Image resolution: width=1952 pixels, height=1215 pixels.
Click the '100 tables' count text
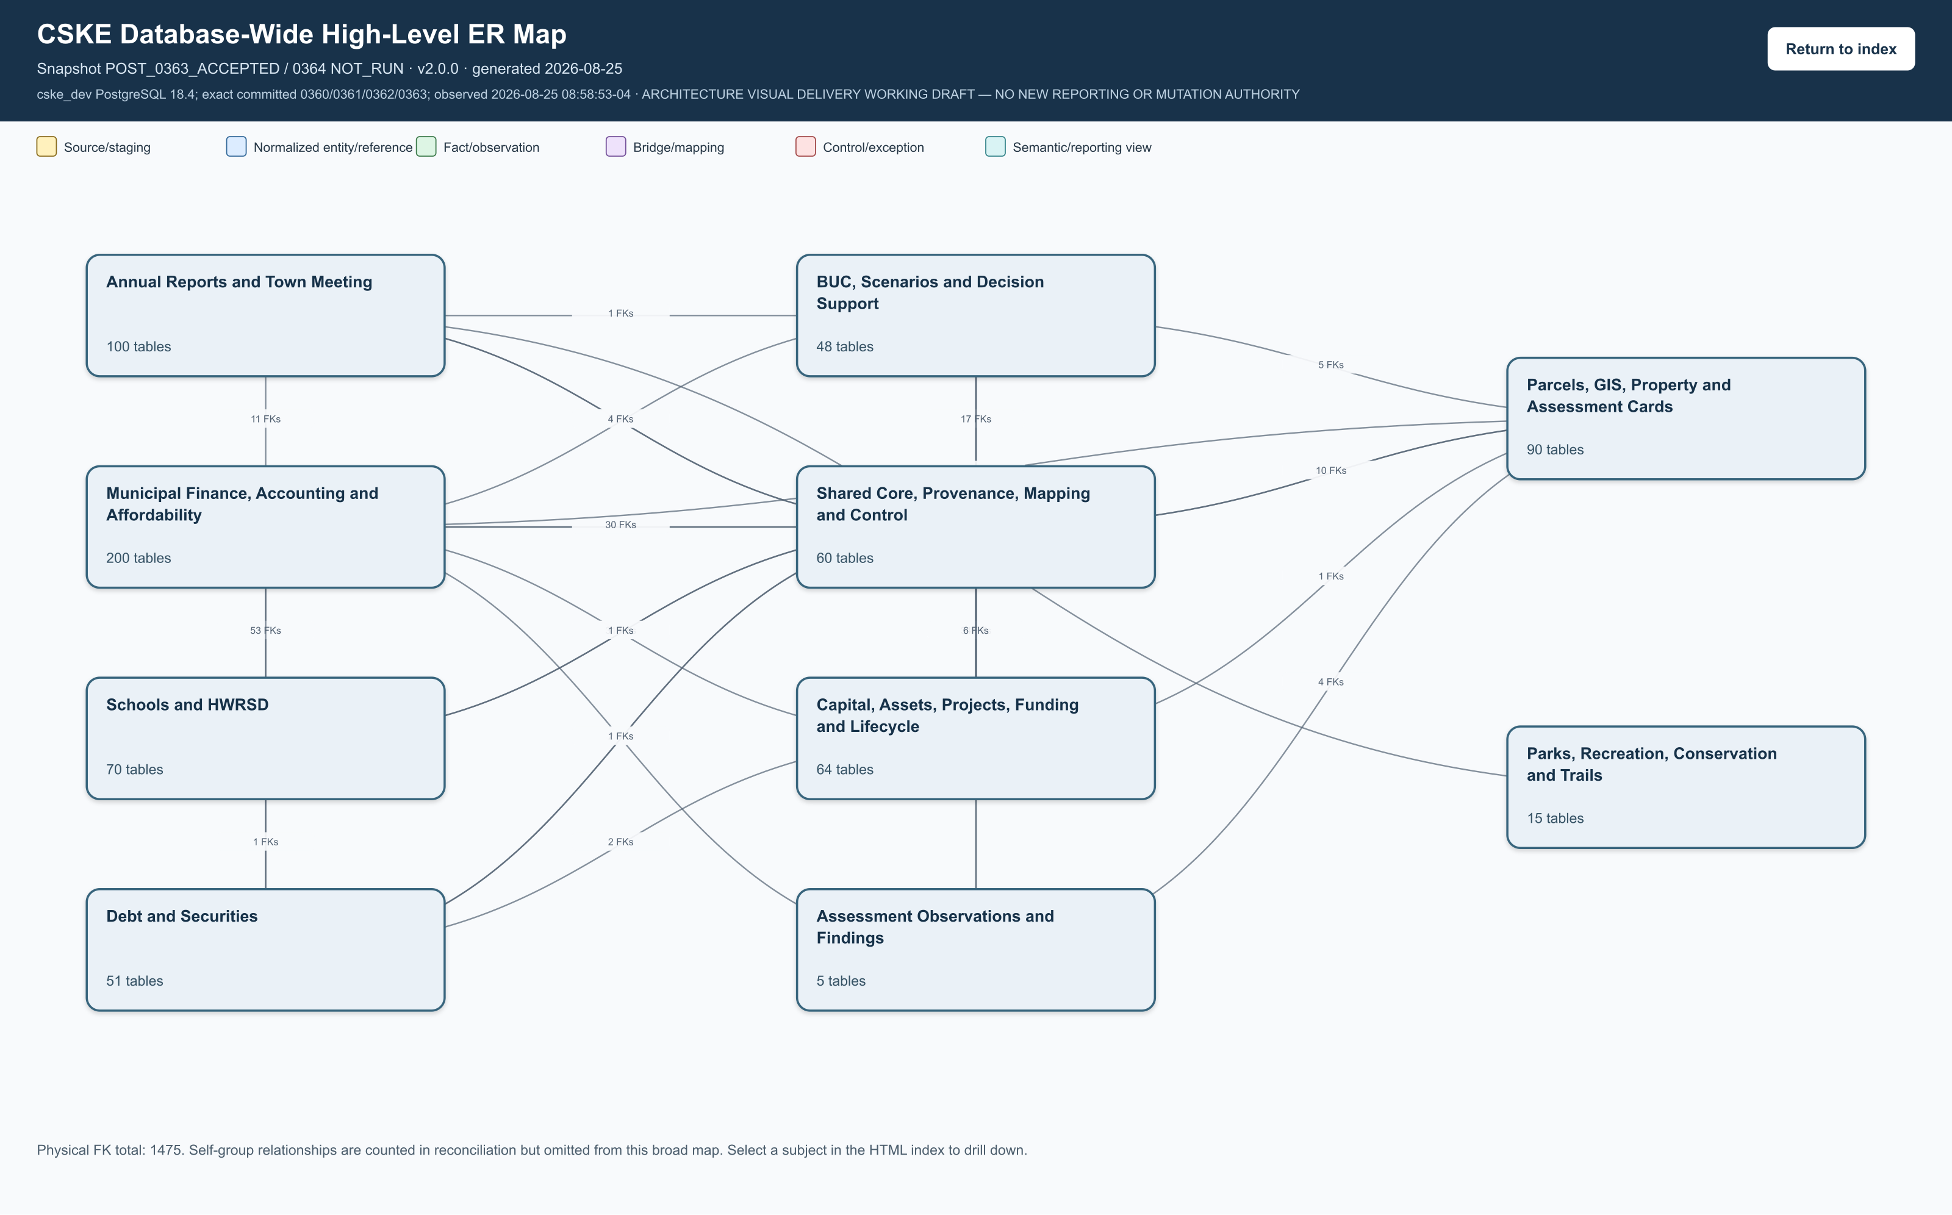[x=138, y=347]
